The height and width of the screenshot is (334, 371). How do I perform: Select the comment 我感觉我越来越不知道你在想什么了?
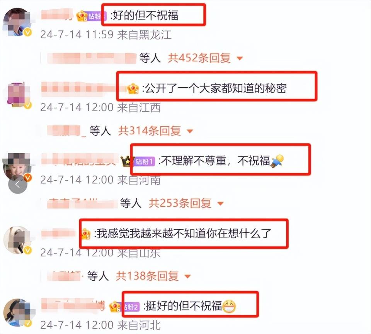pyautogui.click(x=182, y=234)
